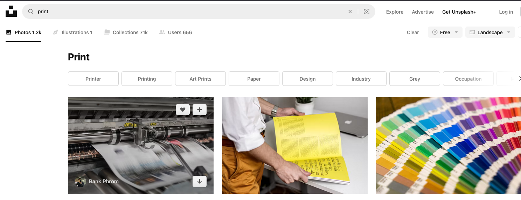The image size is (521, 200).
Task: Click the search magnifier icon
Action: click(31, 12)
